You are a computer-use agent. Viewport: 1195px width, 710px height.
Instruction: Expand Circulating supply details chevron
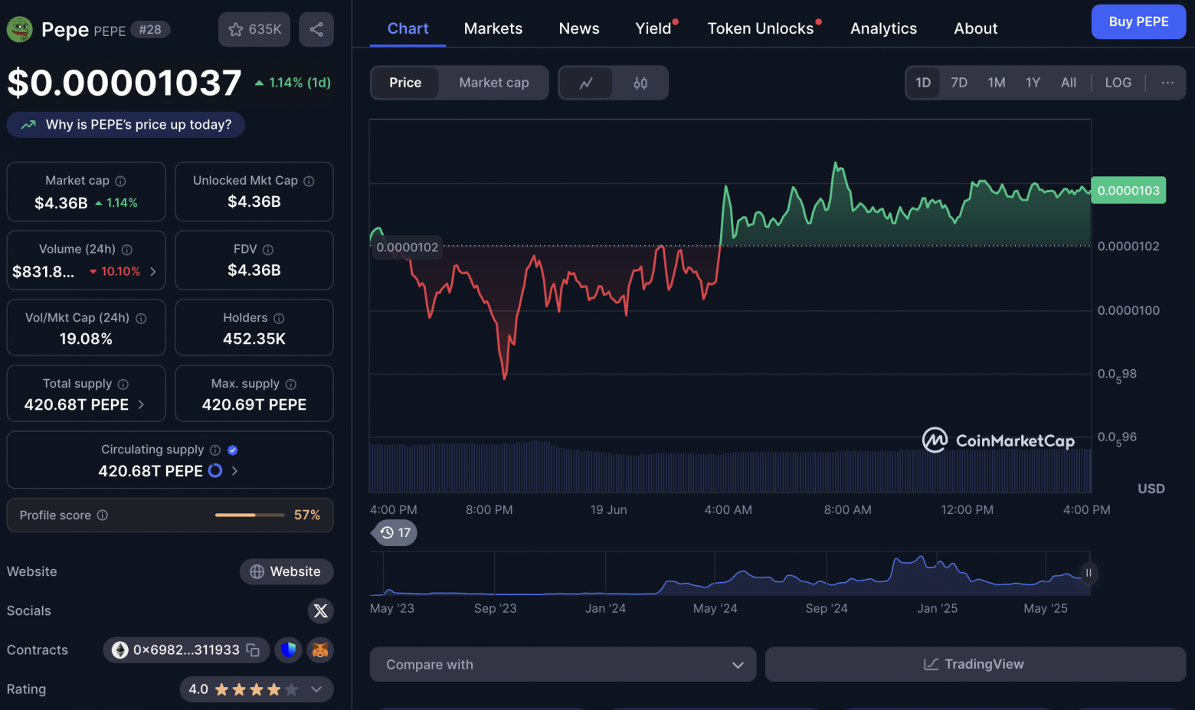tap(234, 471)
